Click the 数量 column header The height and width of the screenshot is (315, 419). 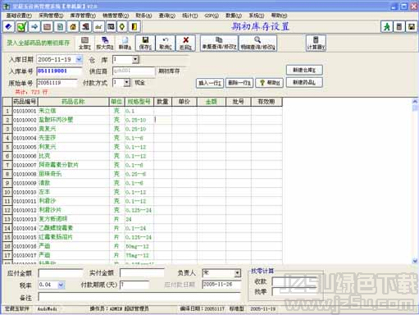point(162,102)
